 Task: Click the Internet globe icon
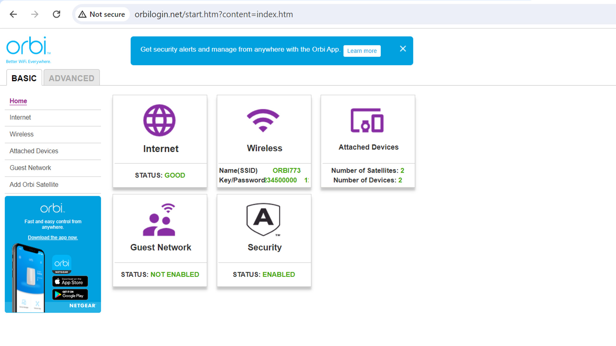[x=159, y=120]
